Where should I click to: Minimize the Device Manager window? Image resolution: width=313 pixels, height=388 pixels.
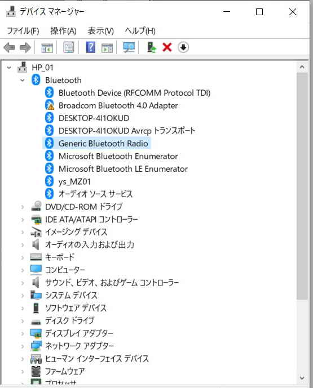pyautogui.click(x=227, y=12)
